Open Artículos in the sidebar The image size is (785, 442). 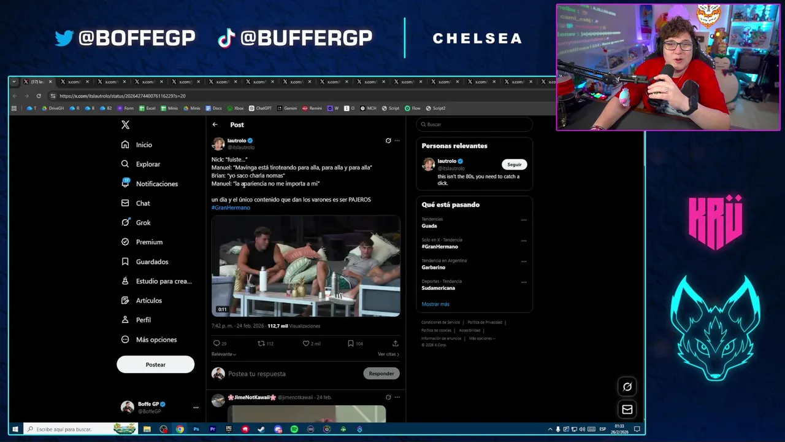[x=142, y=300]
